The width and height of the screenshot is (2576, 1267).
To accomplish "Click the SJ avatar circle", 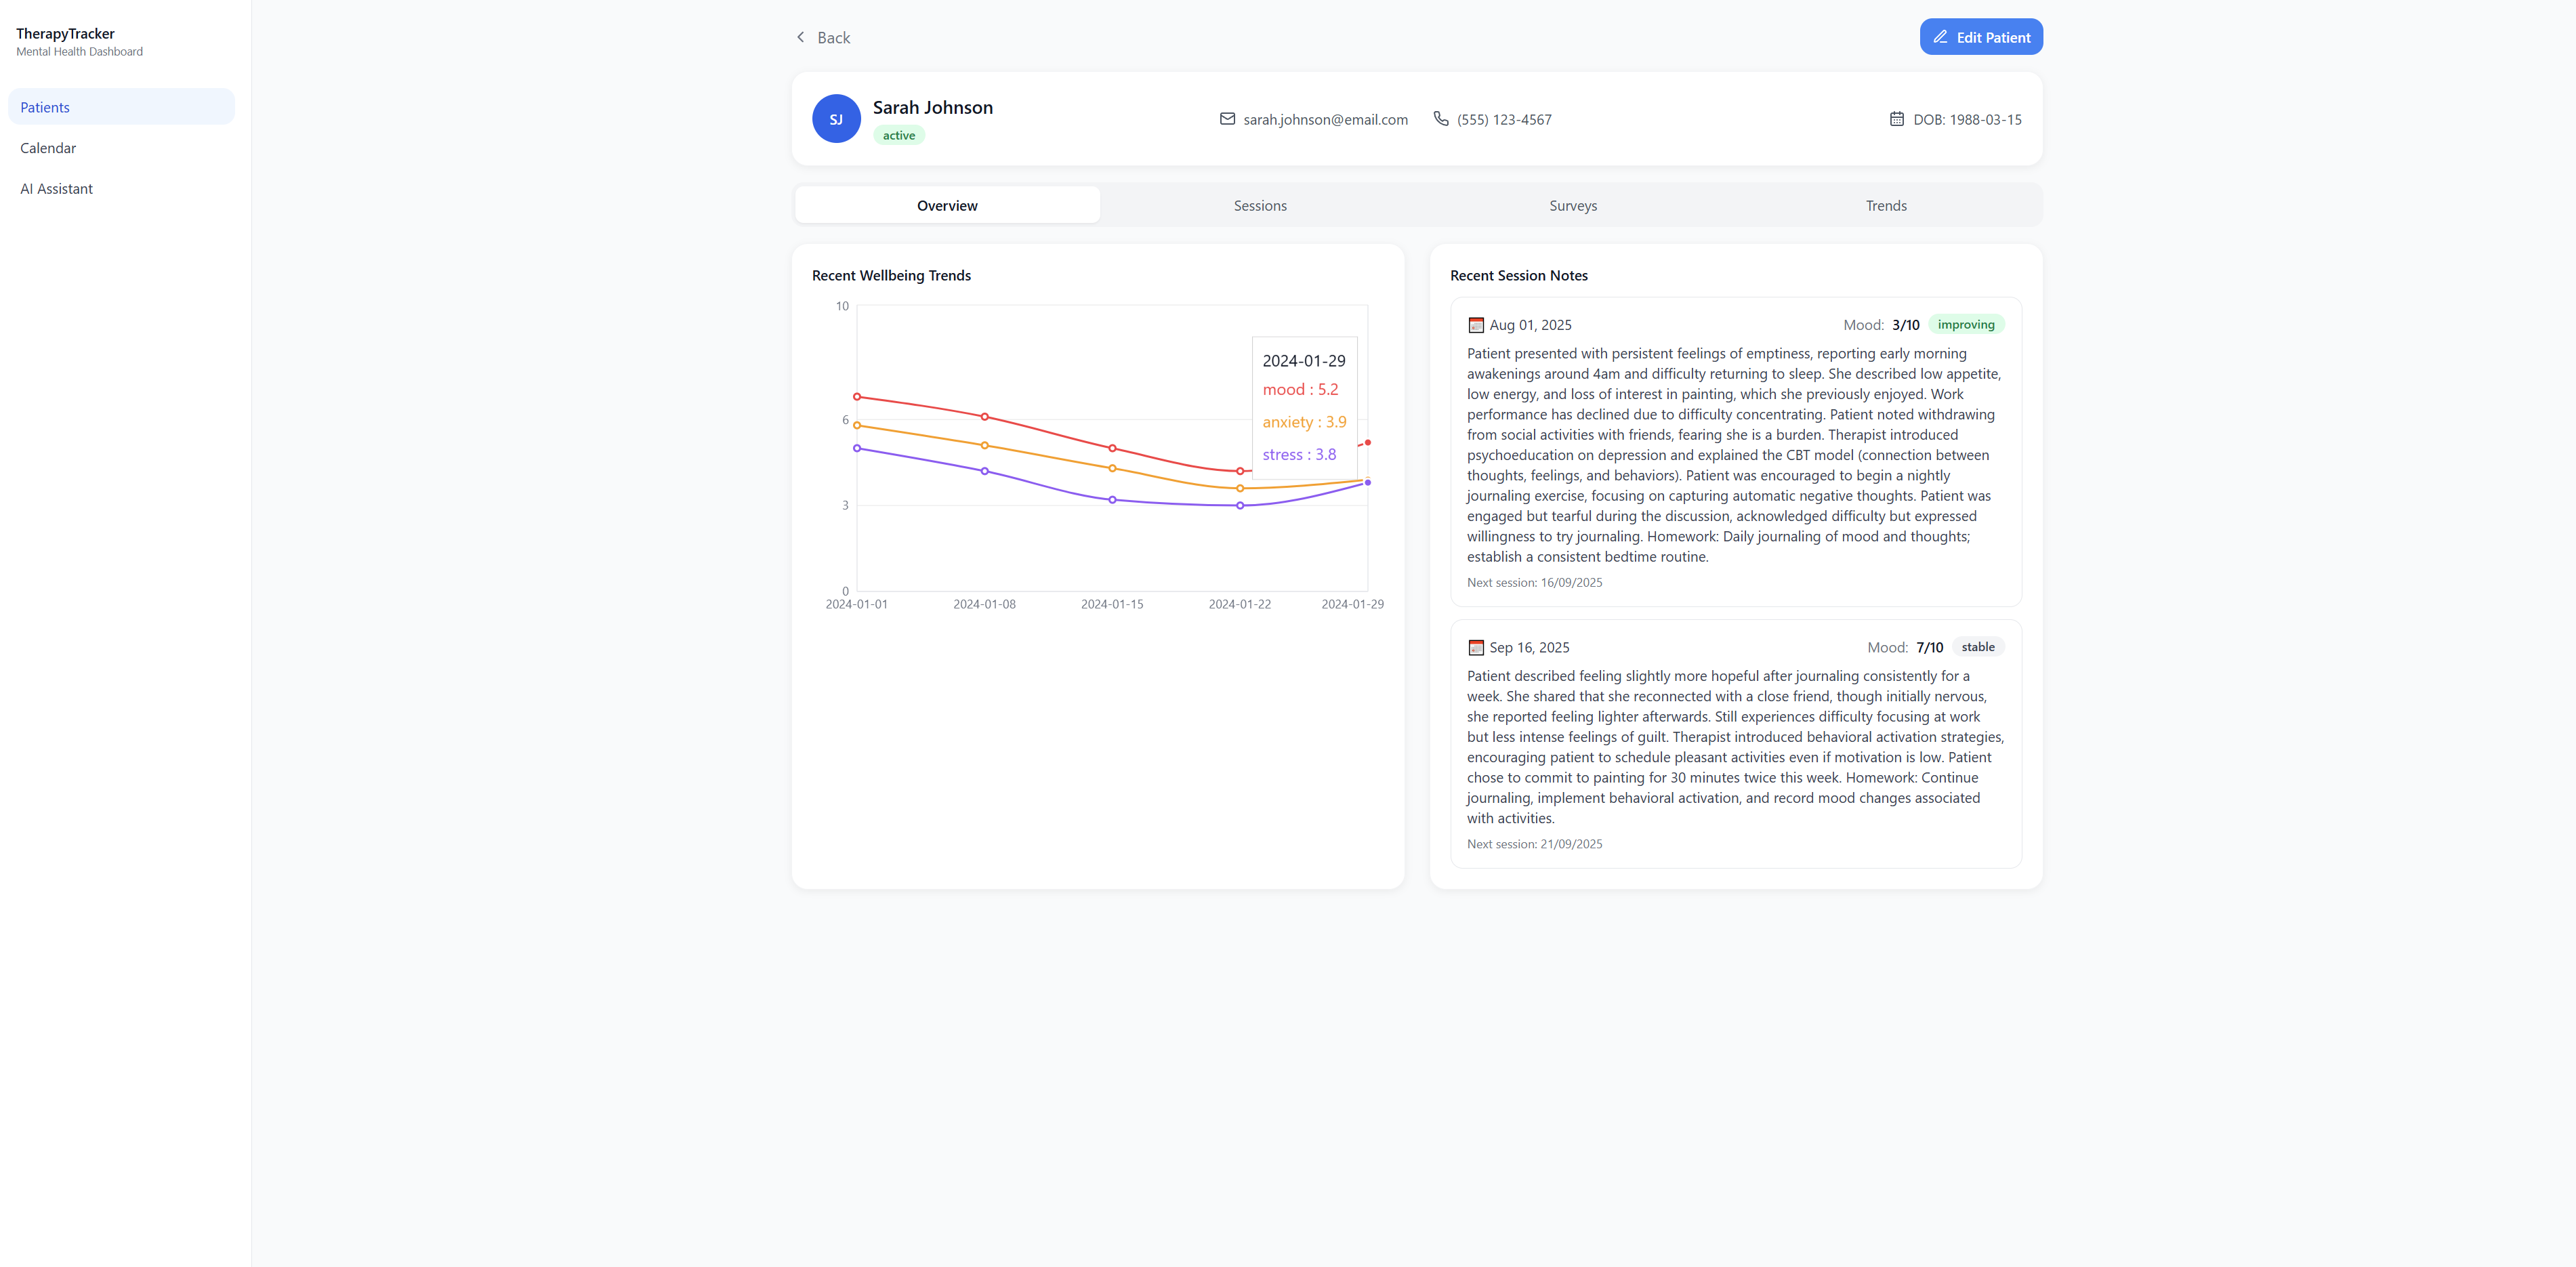I will pyautogui.click(x=836, y=119).
